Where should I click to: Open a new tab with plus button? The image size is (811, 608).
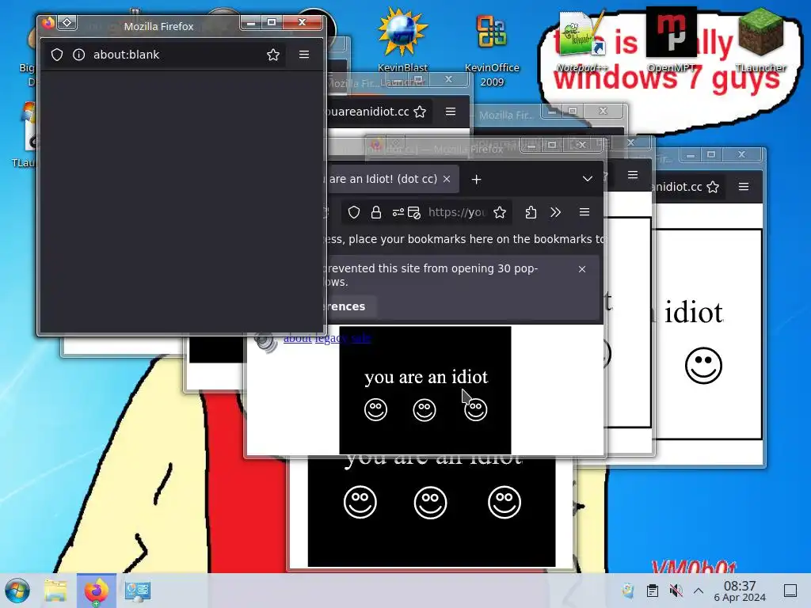pyautogui.click(x=476, y=180)
